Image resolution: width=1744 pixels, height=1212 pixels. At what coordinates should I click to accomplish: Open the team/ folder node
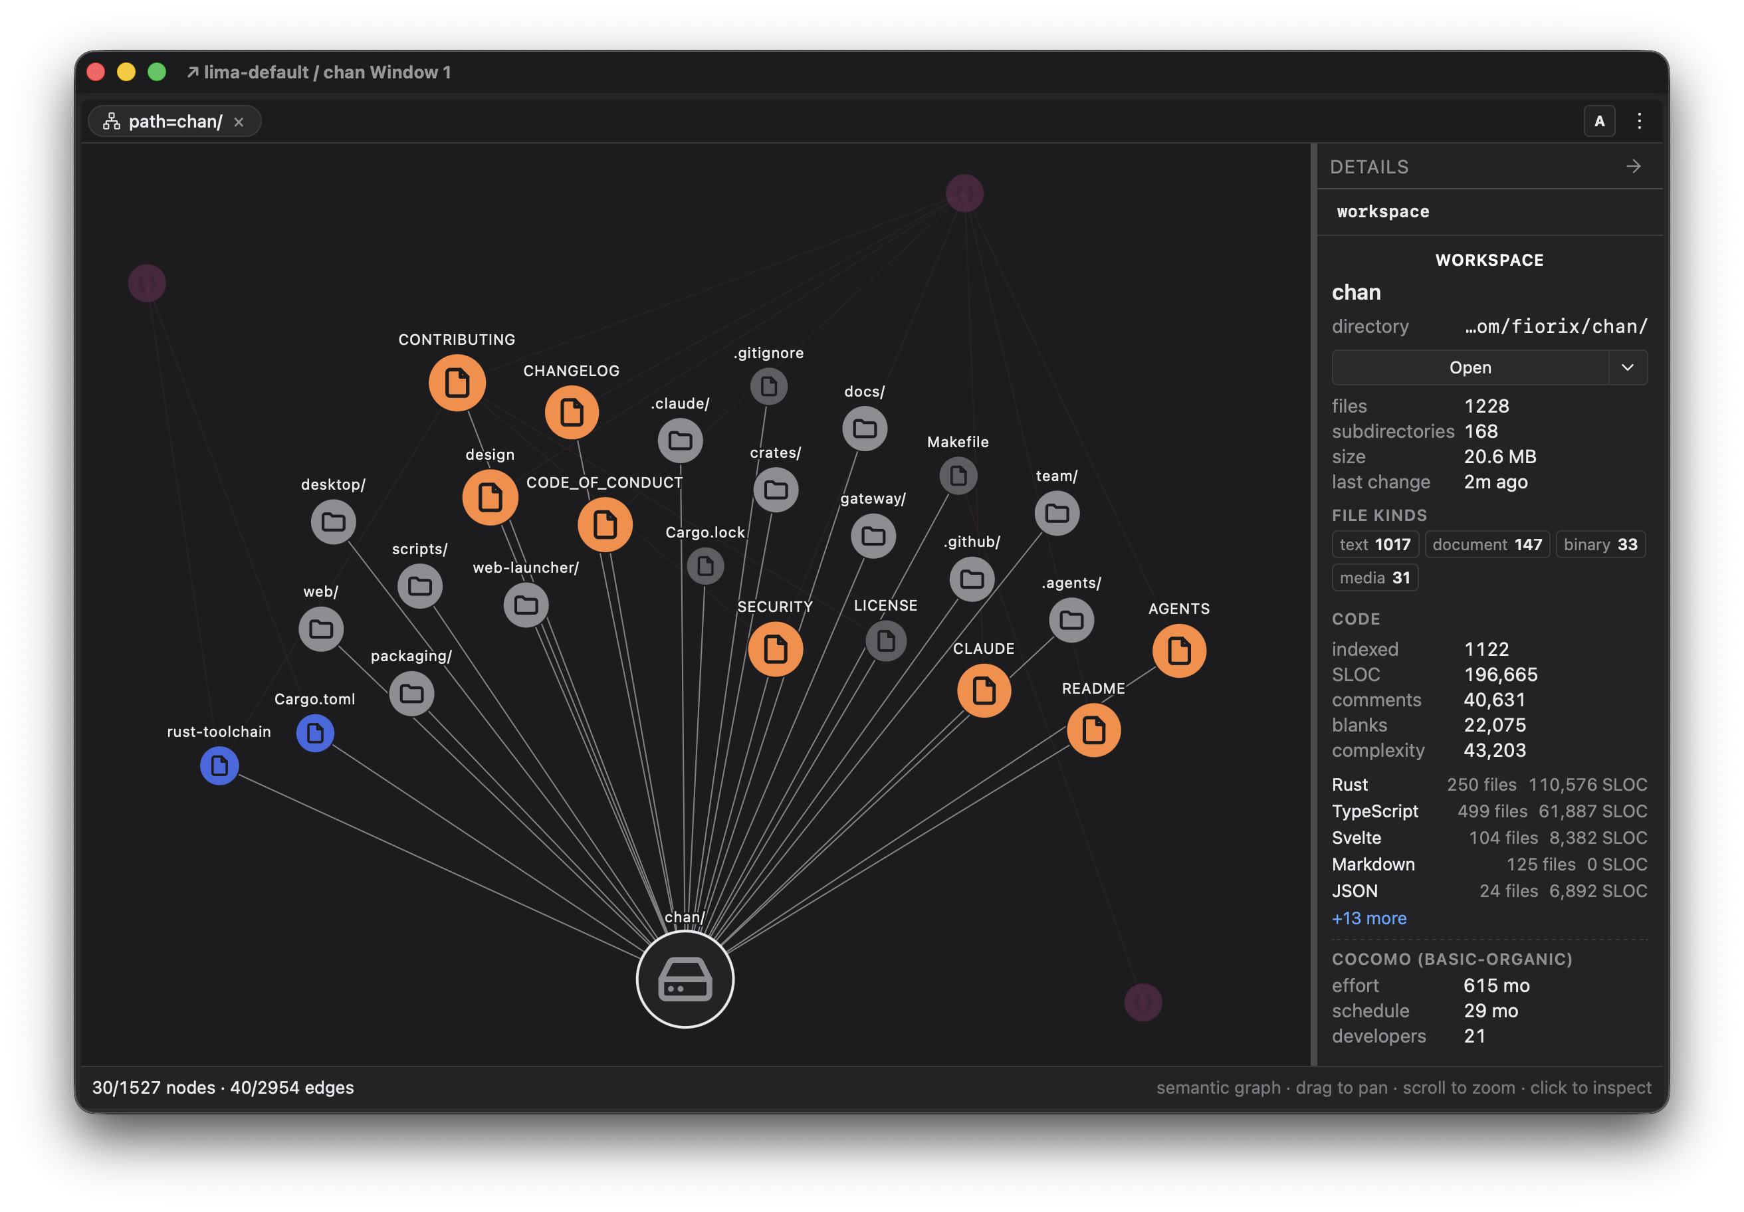point(1057,514)
